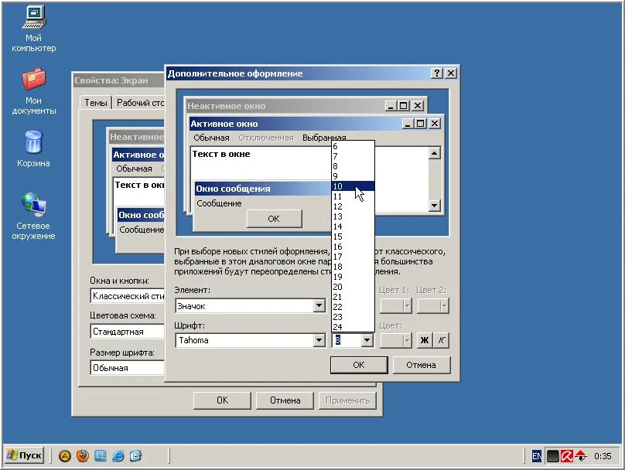Click the black monitor tray icon
The height and width of the screenshot is (470, 625).
click(x=552, y=456)
